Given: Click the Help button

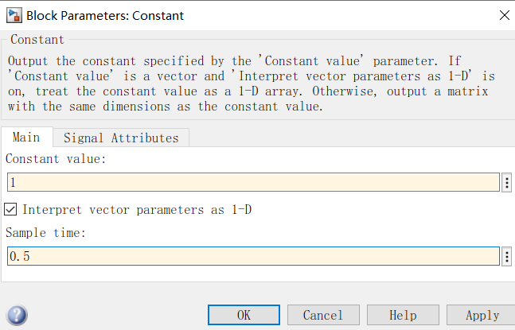Looking at the screenshot, I should coord(403,315).
